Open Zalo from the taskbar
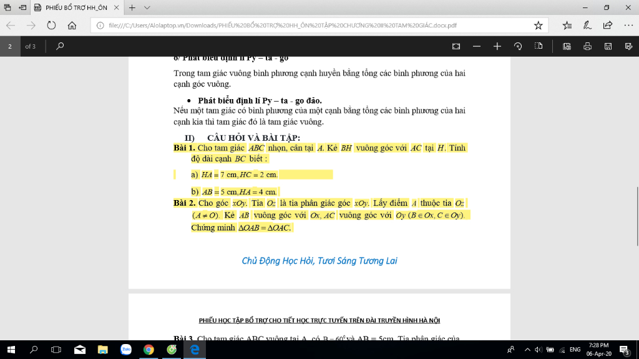639x359 pixels. coord(126,350)
